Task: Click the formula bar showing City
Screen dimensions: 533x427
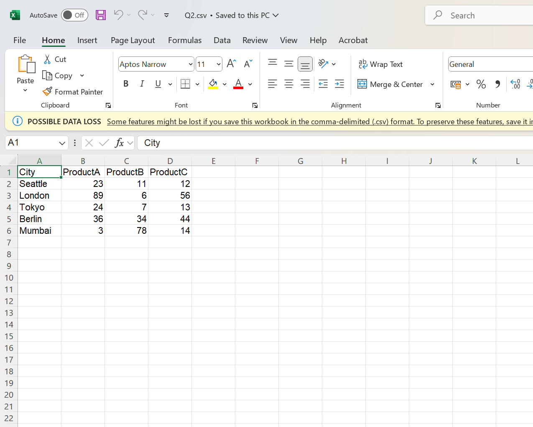Action: 335,143
